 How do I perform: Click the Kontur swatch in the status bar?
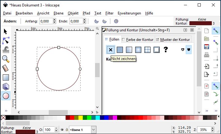click(25, 132)
